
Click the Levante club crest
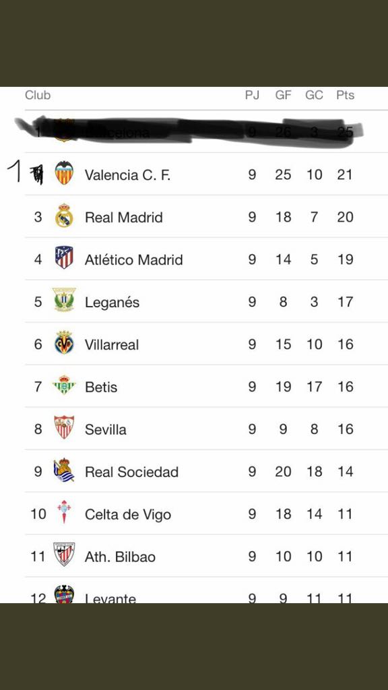point(64,594)
